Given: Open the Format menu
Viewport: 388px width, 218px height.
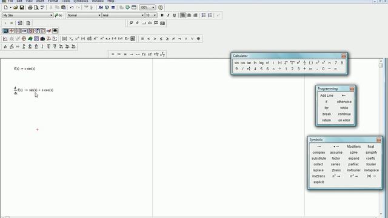Looking at the screenshot, I should pyautogui.click(x=53, y=1).
